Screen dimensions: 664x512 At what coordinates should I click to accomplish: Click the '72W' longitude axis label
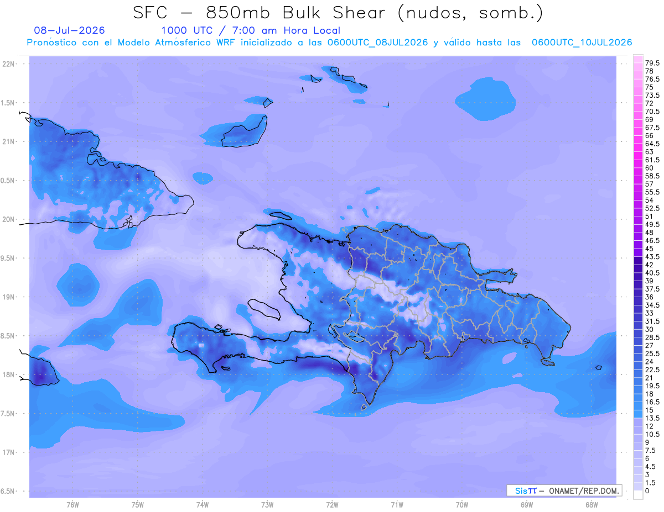[332, 505]
